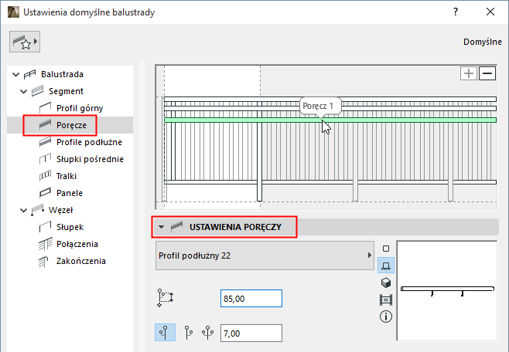Switch to 3D preview cube icon

[386, 283]
